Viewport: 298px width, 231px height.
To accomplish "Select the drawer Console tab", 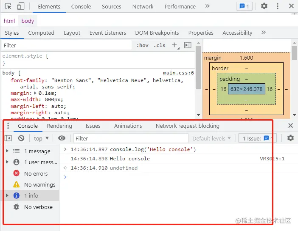I will [x=28, y=126].
